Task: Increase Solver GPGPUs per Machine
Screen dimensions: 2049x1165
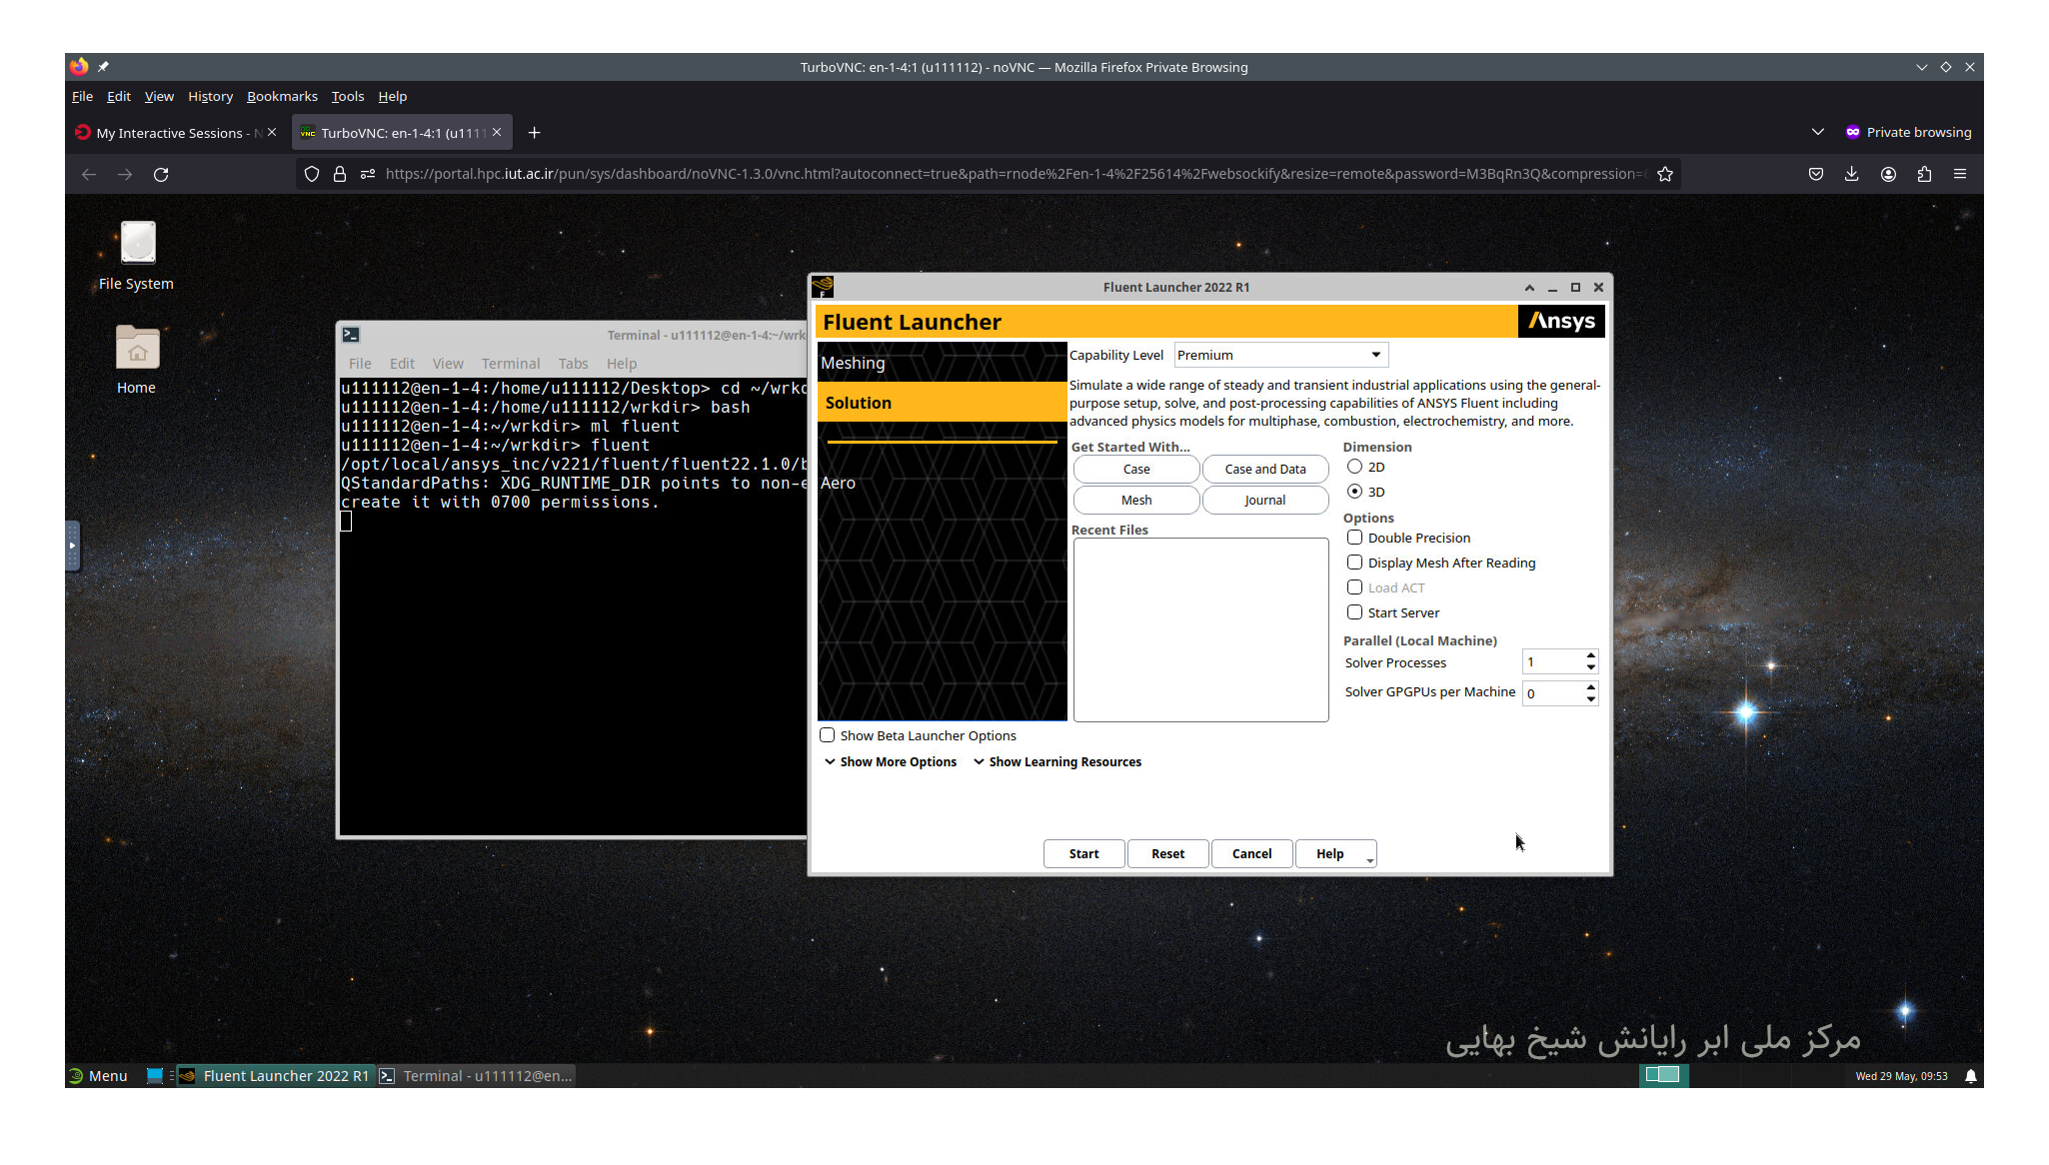Action: 1591,686
